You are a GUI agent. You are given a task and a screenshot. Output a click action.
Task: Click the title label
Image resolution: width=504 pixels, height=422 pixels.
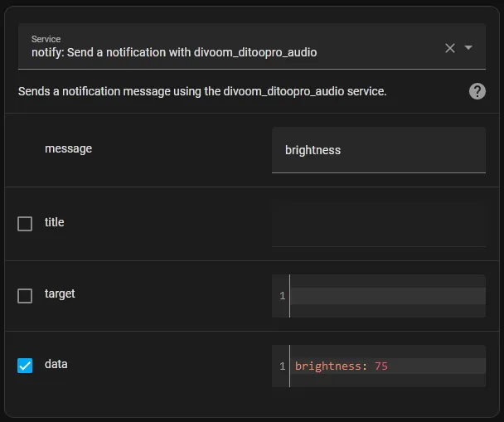[x=55, y=222]
